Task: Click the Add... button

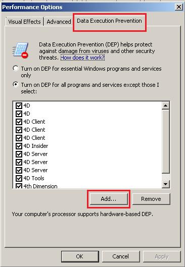Action: (109, 199)
